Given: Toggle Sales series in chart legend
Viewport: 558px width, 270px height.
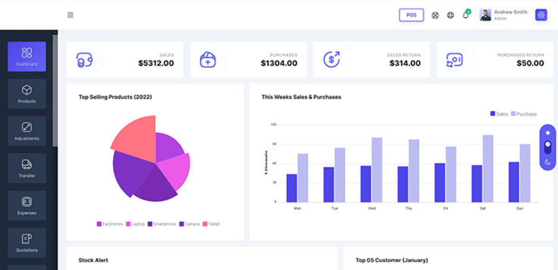Looking at the screenshot, I should pyautogui.click(x=499, y=114).
